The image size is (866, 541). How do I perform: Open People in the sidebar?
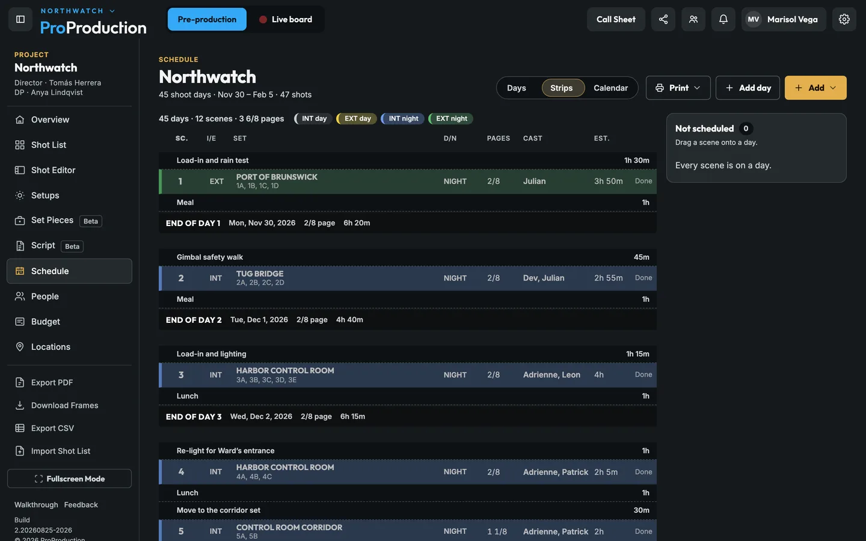click(x=69, y=296)
